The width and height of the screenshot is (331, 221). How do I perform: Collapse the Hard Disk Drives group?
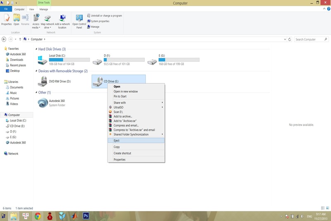click(x=36, y=49)
